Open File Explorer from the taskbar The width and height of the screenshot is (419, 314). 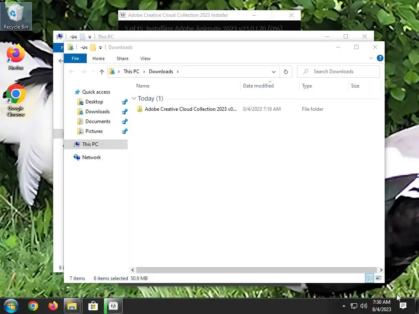pos(72,306)
